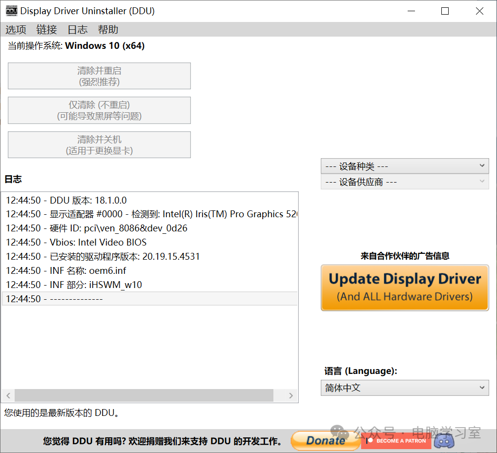Viewport: 497px width, 453px height.
Task: Click the 您使用的是最新版本的 DDU status text
Action: tap(62, 413)
